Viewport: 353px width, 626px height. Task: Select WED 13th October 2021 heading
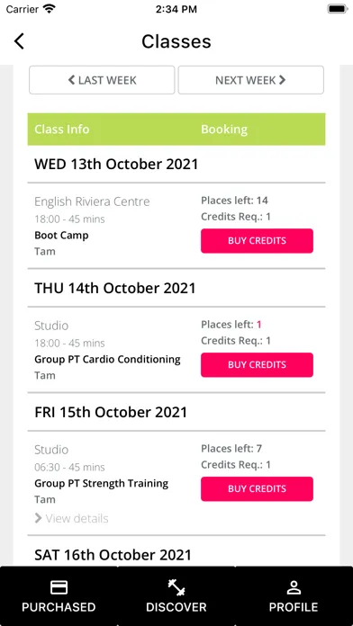tap(116, 164)
